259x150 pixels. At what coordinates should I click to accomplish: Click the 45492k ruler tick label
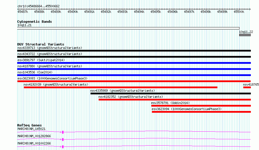coord(106,12)
